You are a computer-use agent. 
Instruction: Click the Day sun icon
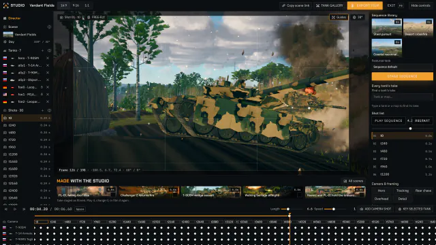pos(5,42)
